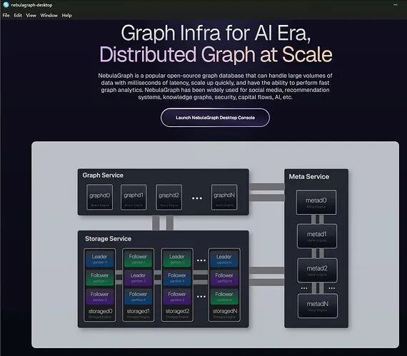Open the File menu
Screen dimensions: 407x356
(x=6, y=15)
